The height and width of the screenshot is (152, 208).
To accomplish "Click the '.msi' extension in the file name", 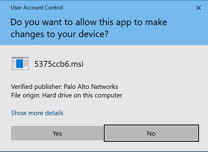I will (77, 64).
